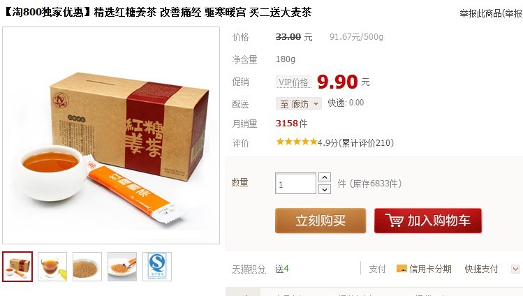Decrease quantity with the down arrow
523x296 pixels.
click(325, 189)
